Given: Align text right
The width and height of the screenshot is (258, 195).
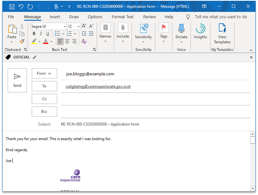Looking at the screenshot, I should (x=74, y=42).
